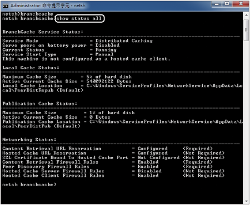Click the vertical scrollbar thumb
The image size is (250, 205).
pyautogui.click(x=246, y=30)
